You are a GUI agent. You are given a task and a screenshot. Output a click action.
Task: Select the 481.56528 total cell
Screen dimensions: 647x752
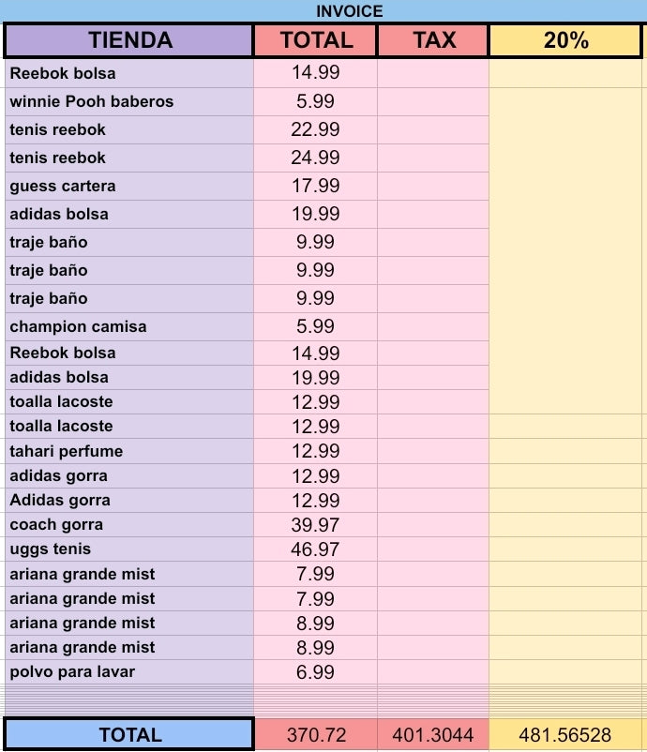565,735
